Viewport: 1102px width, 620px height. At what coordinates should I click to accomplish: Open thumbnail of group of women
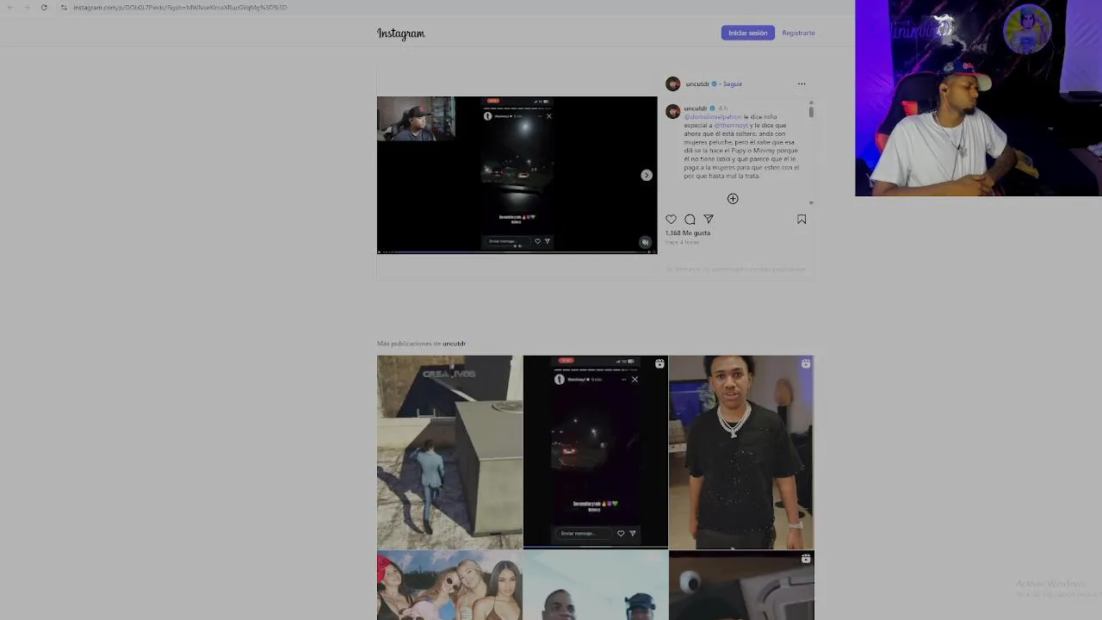coord(449,586)
